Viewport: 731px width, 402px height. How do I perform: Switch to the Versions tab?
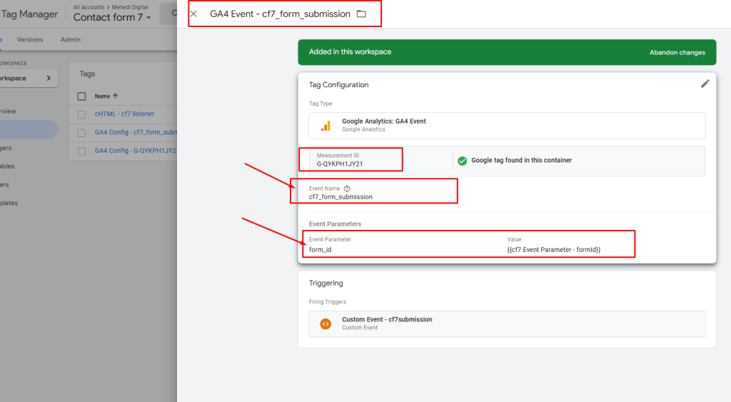(30, 40)
